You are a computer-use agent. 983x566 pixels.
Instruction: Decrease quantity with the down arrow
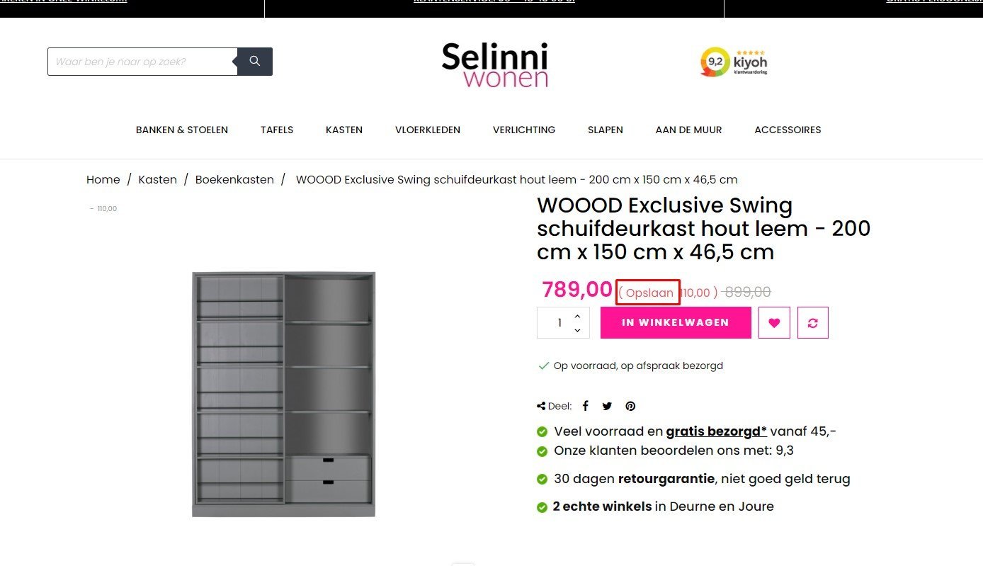pyautogui.click(x=577, y=330)
